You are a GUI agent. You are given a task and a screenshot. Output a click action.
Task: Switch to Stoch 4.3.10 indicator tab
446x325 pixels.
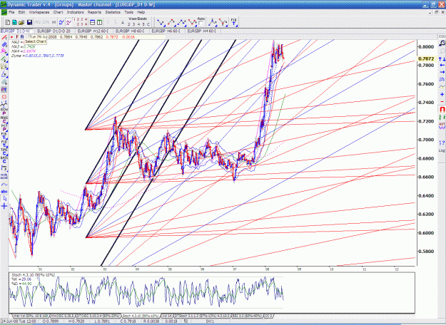(141, 316)
